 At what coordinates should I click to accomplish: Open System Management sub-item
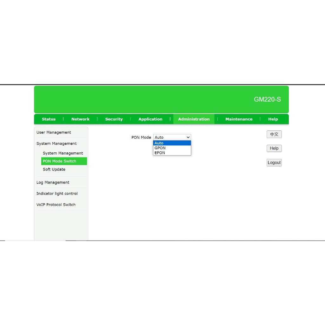[x=63, y=153]
